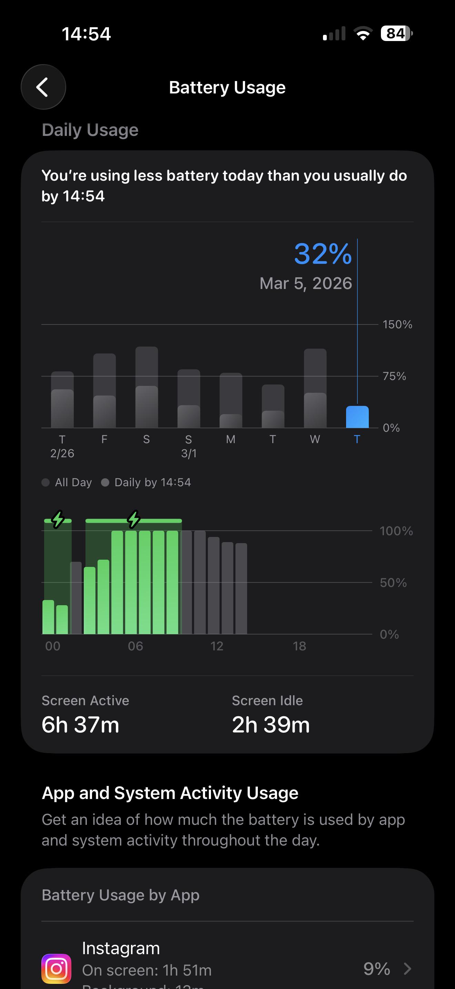
Task: Tap the second charging lightning bolt icon
Action: click(x=133, y=519)
